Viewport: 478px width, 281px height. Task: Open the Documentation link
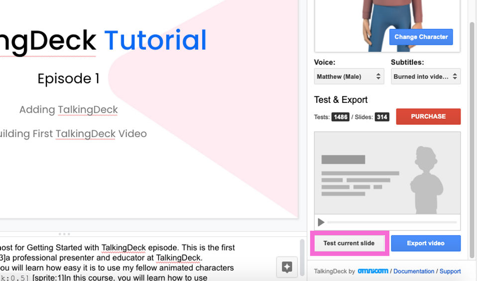(x=414, y=271)
